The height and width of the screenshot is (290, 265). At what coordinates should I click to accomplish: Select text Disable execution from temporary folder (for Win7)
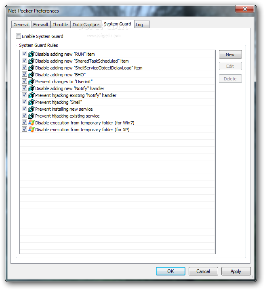coord(85,123)
